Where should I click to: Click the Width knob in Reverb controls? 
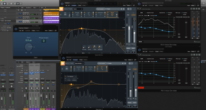(95, 47)
